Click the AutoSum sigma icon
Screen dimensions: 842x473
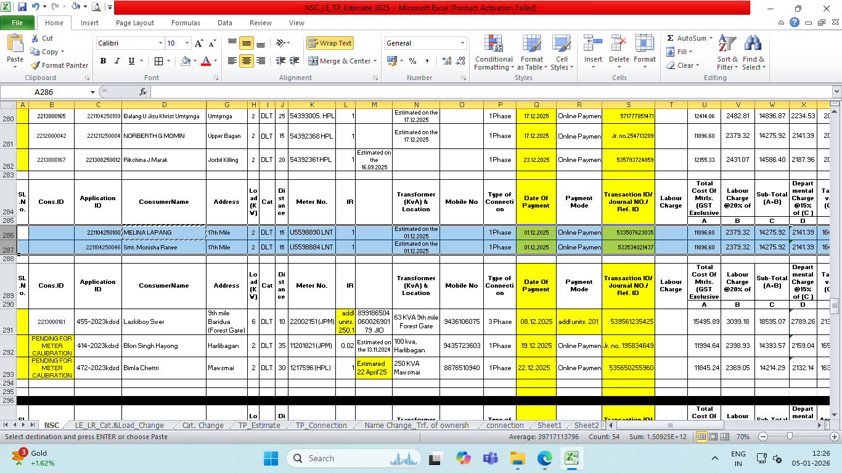click(x=671, y=38)
